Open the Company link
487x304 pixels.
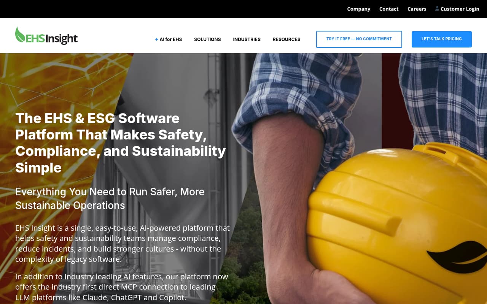click(x=358, y=9)
